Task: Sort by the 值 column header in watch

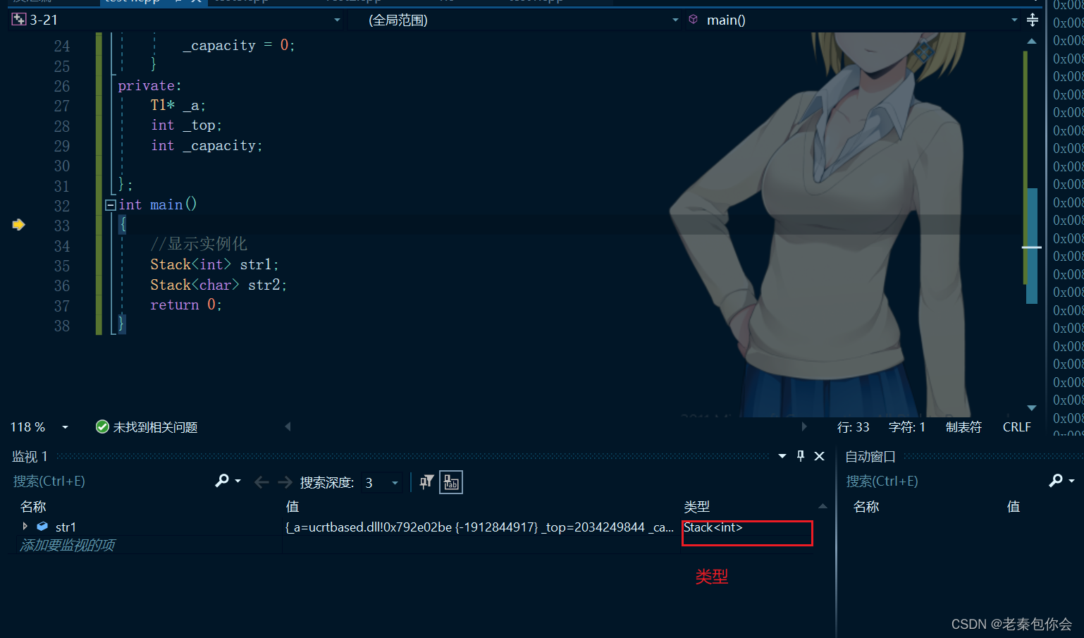Action: coord(292,507)
